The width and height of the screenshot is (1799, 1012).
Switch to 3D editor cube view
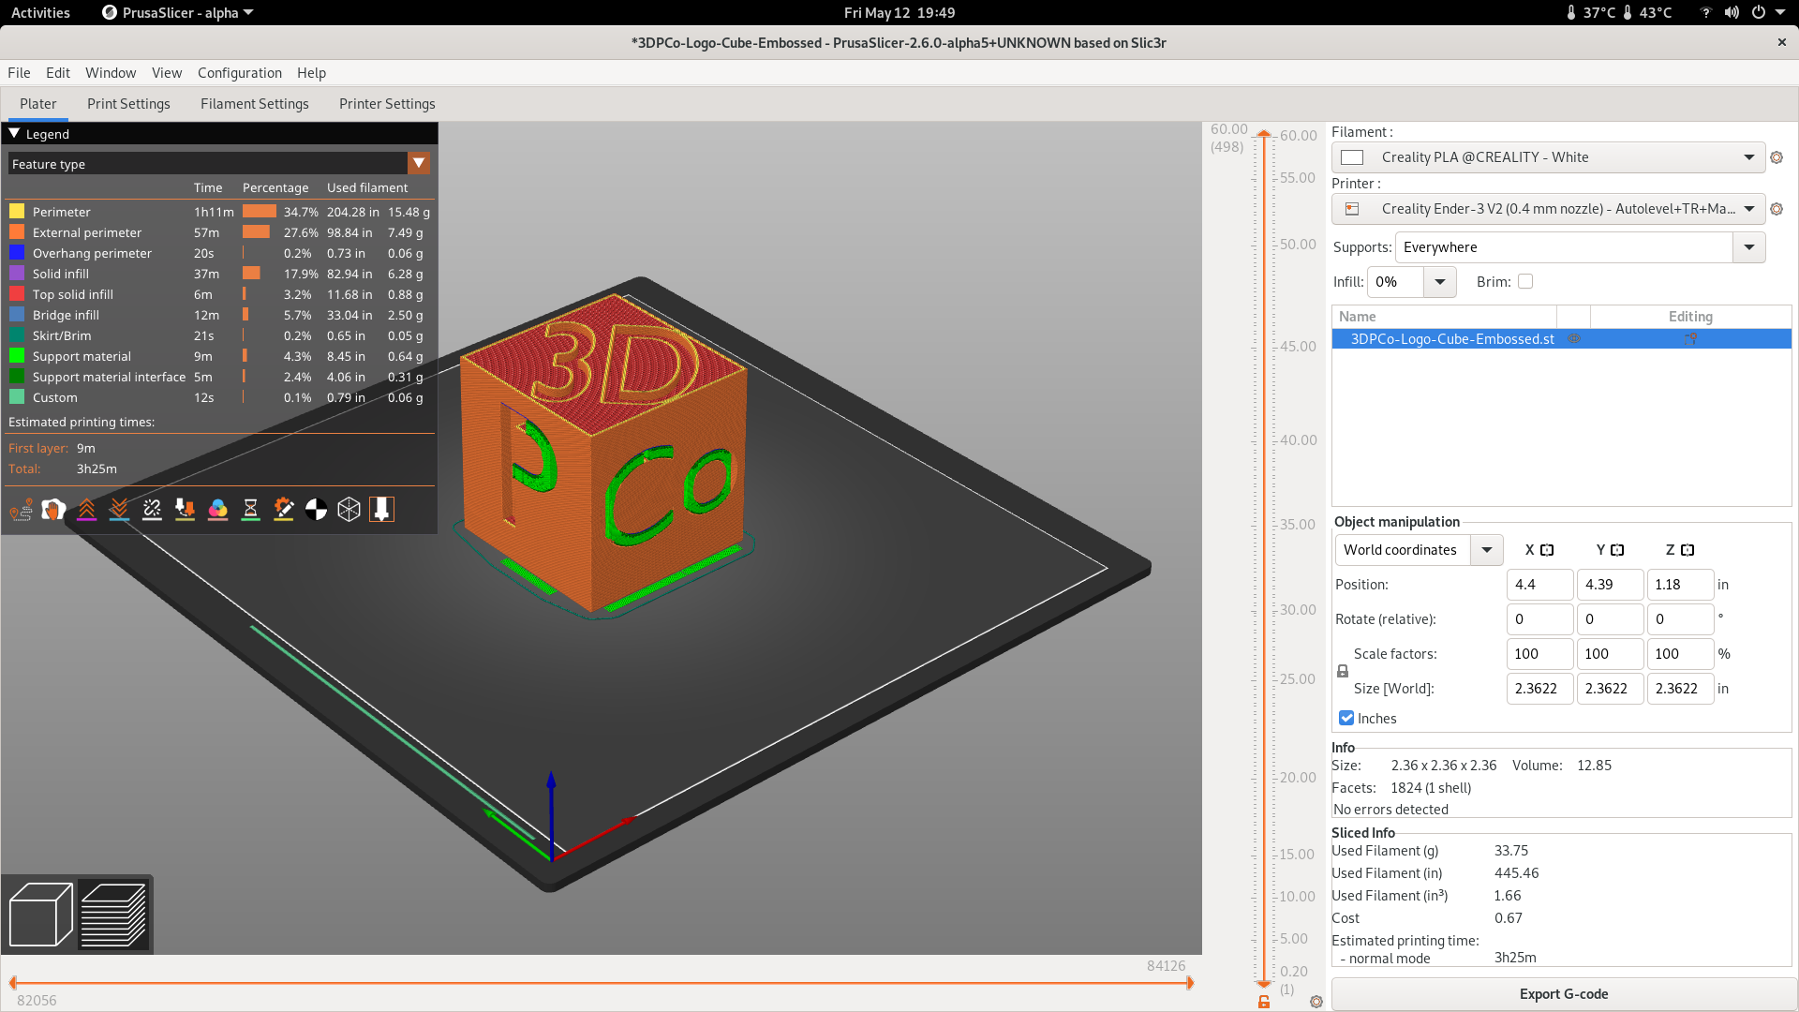tap(40, 915)
